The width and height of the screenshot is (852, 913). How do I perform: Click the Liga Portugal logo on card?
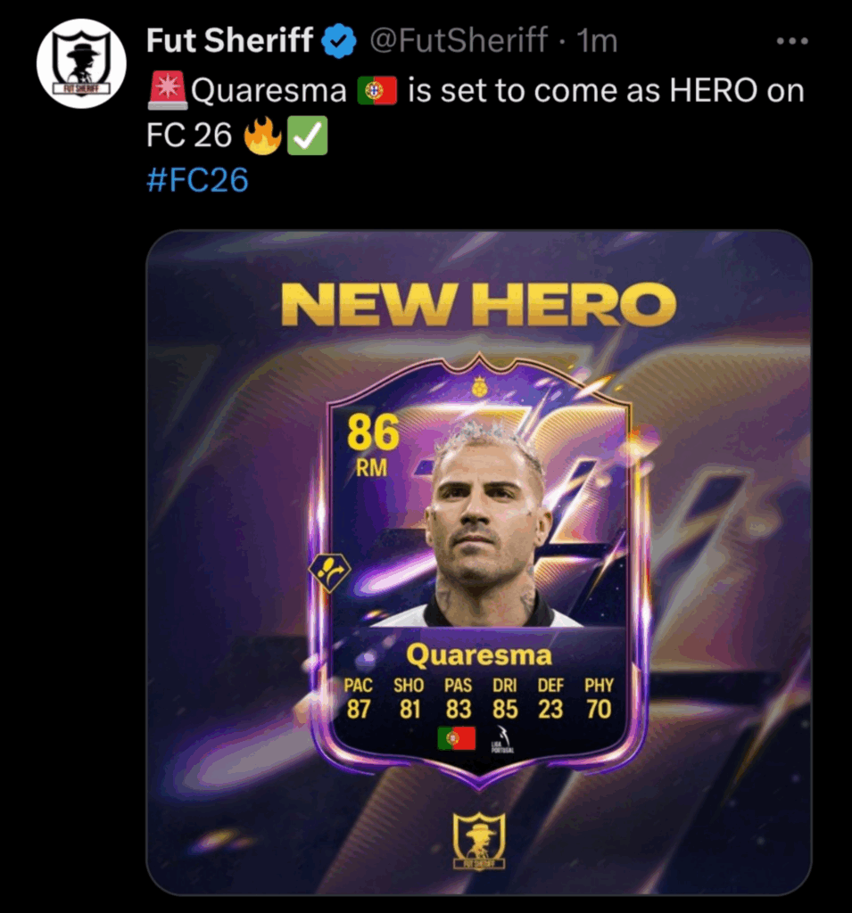pyautogui.click(x=501, y=739)
